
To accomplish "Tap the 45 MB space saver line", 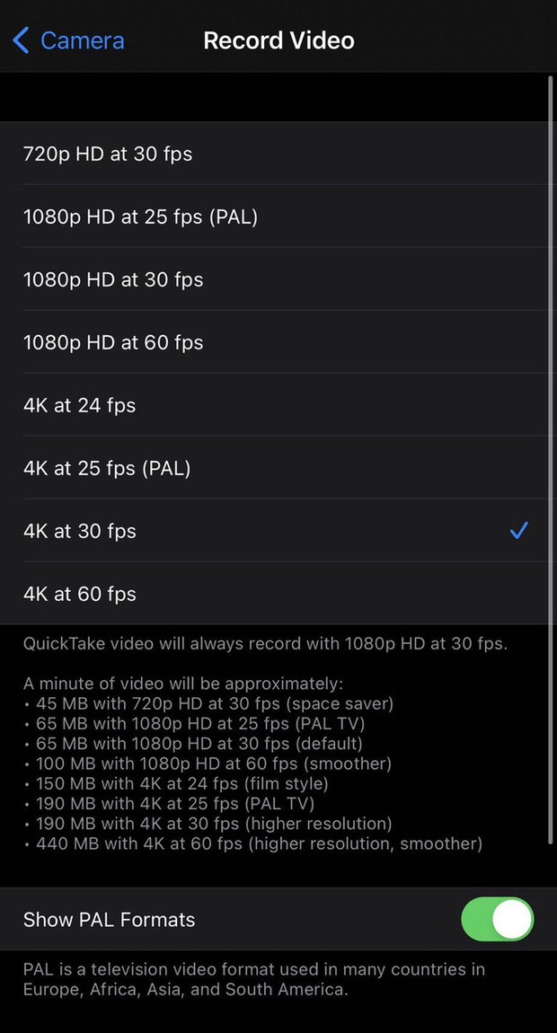I will 214,703.
